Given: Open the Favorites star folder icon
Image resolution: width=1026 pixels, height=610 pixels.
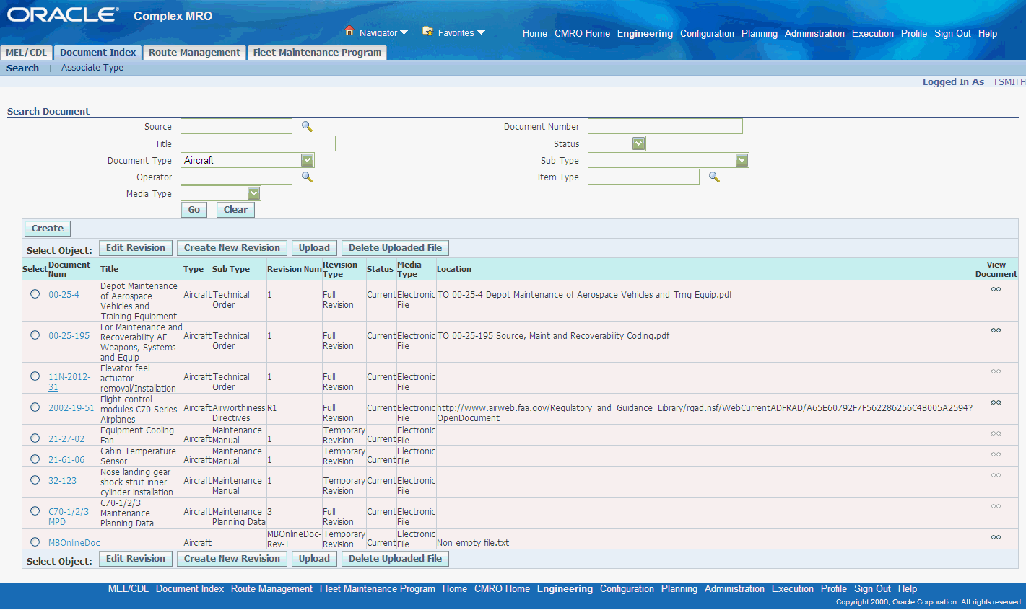Looking at the screenshot, I should (427, 31).
